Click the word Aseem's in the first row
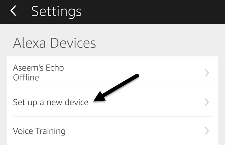Viewport: 225px width, 145px height. (x=28, y=68)
